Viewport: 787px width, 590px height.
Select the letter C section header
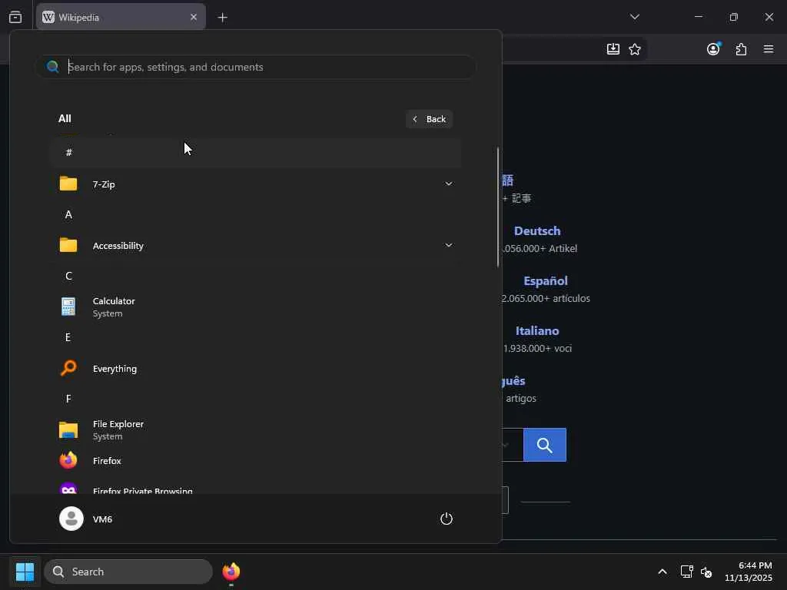(68, 276)
